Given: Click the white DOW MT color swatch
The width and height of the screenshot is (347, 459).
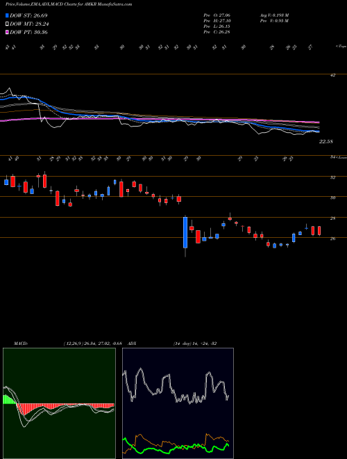Looking at the screenshot, I should click(x=7, y=24).
